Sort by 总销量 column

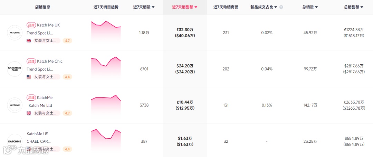click(310, 7)
